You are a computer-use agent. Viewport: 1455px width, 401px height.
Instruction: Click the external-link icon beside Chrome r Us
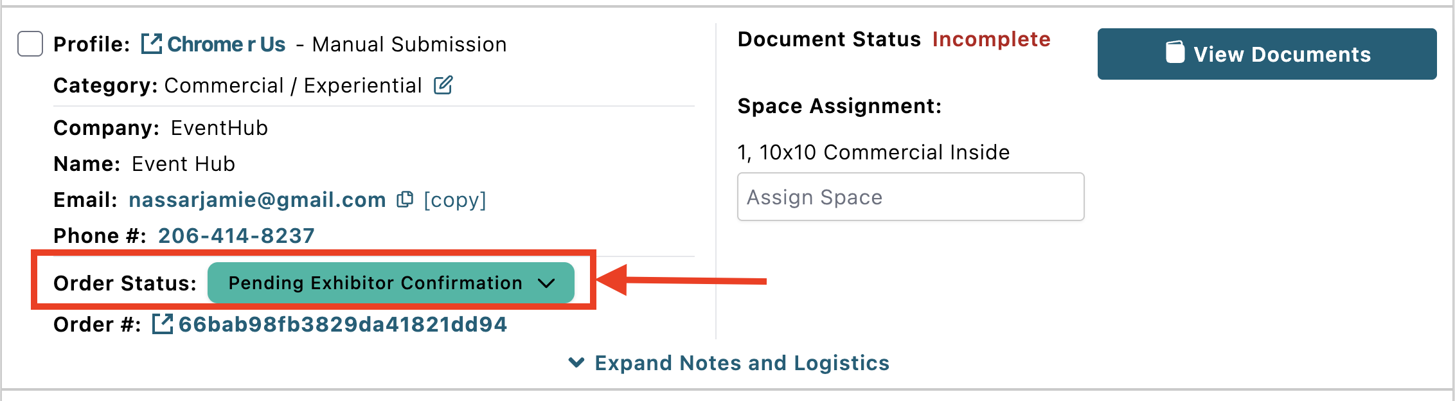pyautogui.click(x=151, y=44)
